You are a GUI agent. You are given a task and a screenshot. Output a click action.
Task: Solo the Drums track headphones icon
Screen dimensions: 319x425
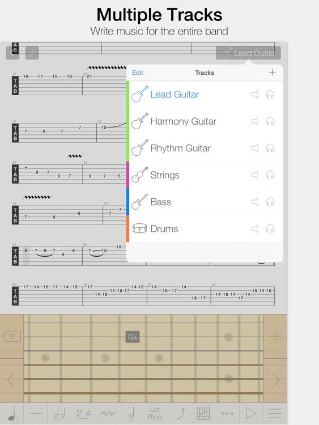tap(270, 228)
